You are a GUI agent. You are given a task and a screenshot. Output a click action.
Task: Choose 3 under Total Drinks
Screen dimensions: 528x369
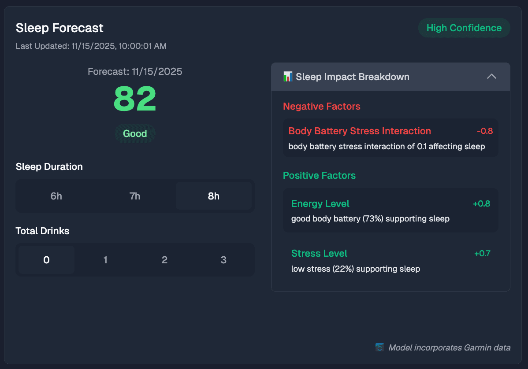[x=223, y=260]
